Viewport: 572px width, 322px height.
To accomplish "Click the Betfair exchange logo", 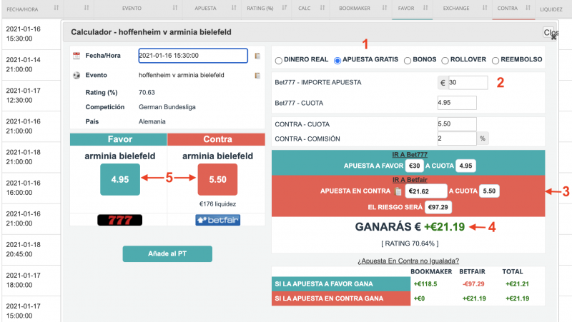I will click(x=216, y=219).
